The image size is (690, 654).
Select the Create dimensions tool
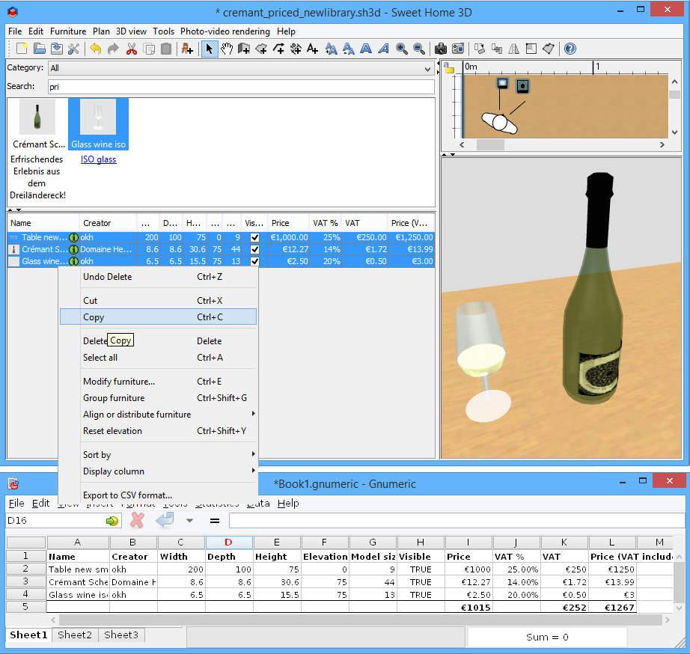point(296,49)
